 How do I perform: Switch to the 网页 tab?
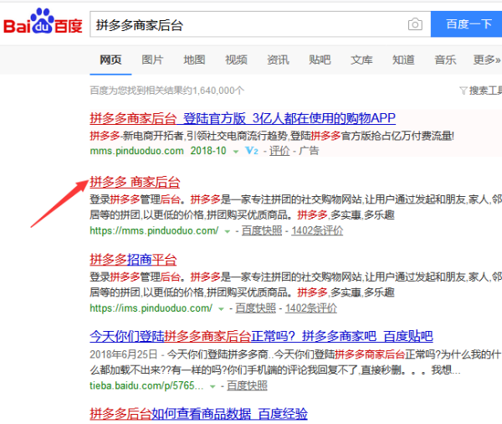(110, 59)
